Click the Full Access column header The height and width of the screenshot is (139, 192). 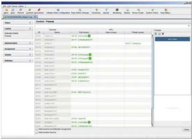coord(84,32)
